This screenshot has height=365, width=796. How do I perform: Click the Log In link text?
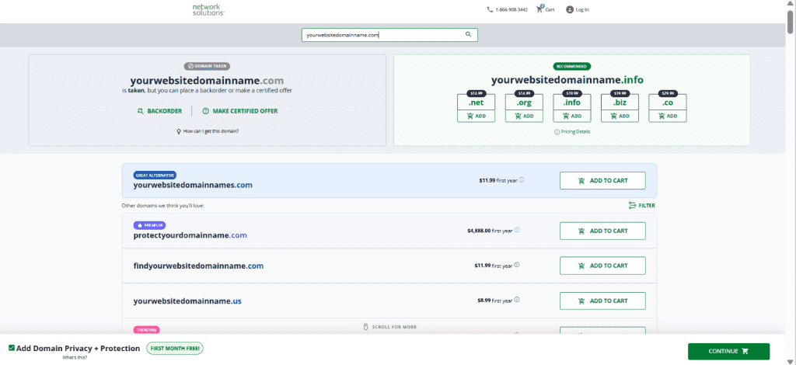point(582,9)
